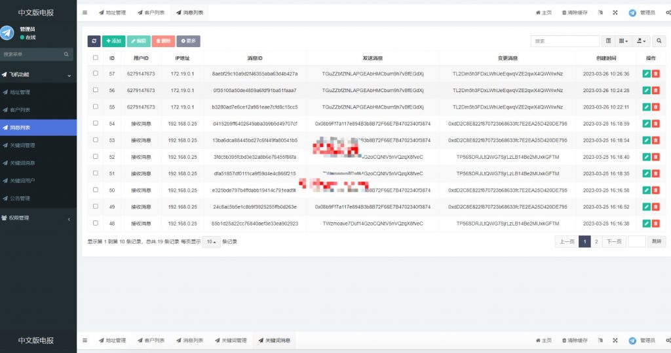The width and height of the screenshot is (671, 353).
Task: Click red delete icon for record 54
Action: (656, 123)
